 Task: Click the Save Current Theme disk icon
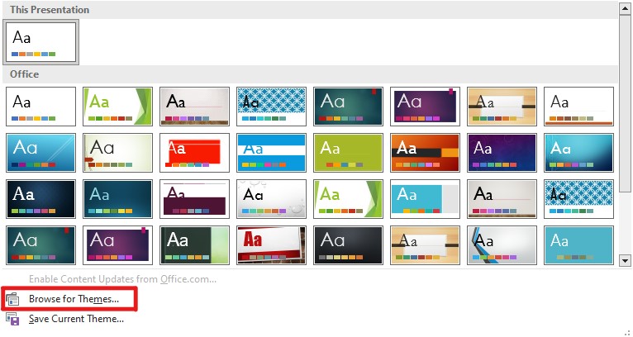click(12, 319)
